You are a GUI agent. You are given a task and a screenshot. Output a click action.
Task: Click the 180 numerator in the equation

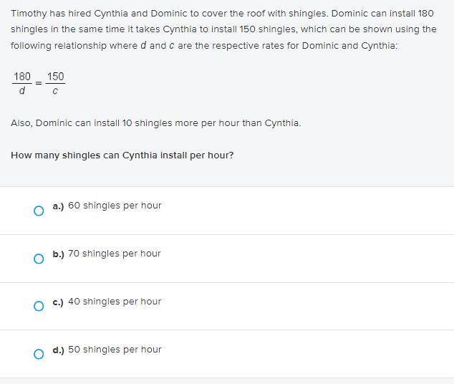pos(22,77)
